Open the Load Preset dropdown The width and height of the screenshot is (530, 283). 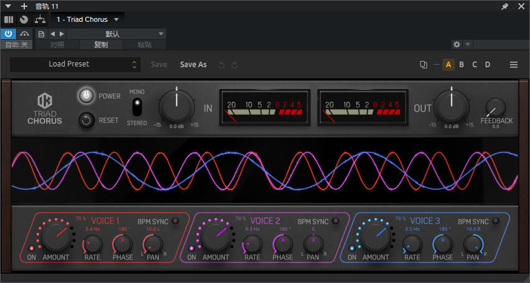75,64
